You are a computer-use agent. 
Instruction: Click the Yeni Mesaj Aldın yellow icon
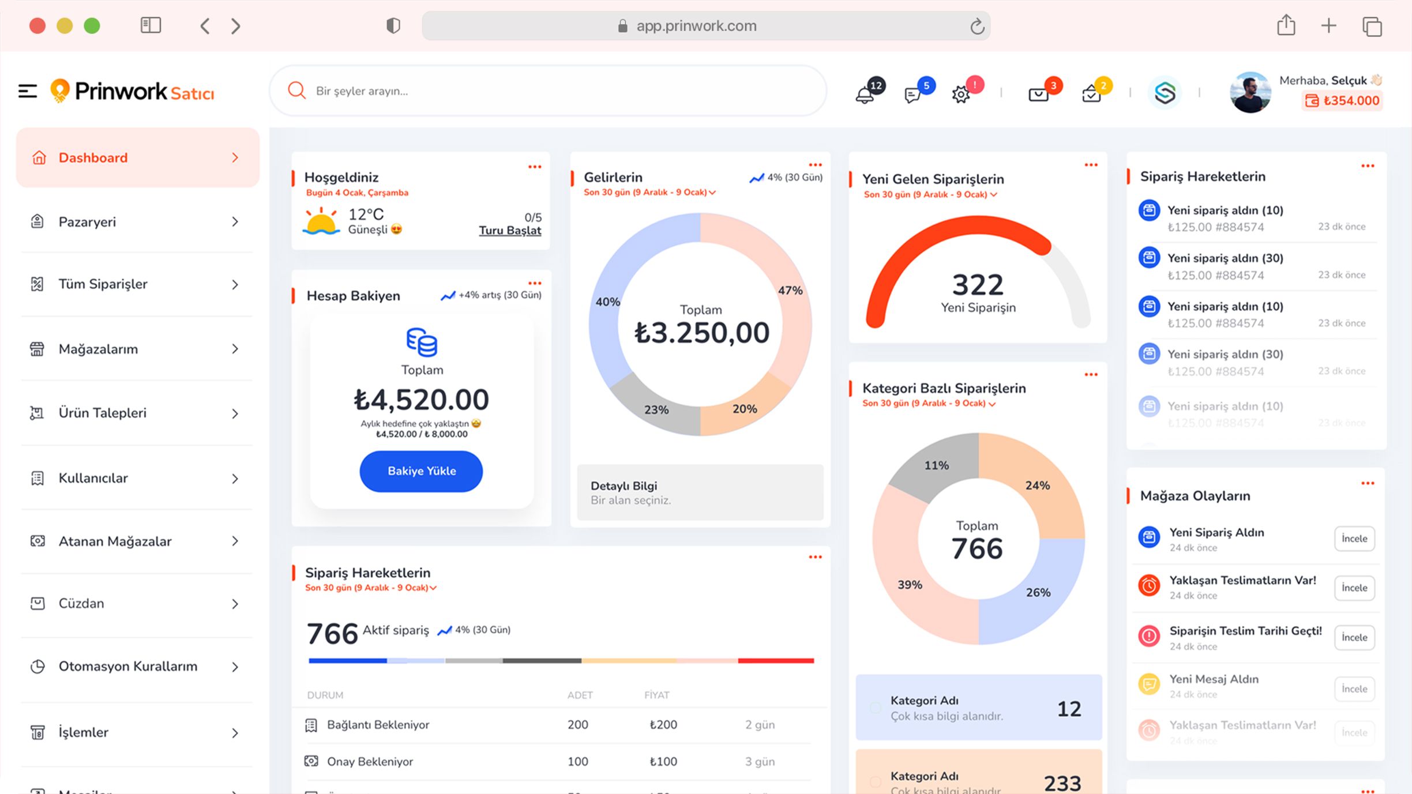tap(1149, 684)
